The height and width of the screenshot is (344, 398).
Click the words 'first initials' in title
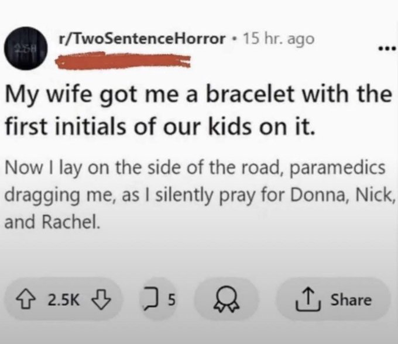point(66,126)
